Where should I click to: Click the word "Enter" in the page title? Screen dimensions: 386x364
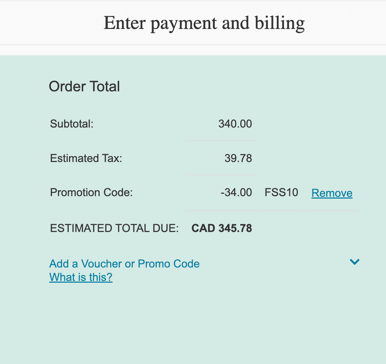(124, 23)
